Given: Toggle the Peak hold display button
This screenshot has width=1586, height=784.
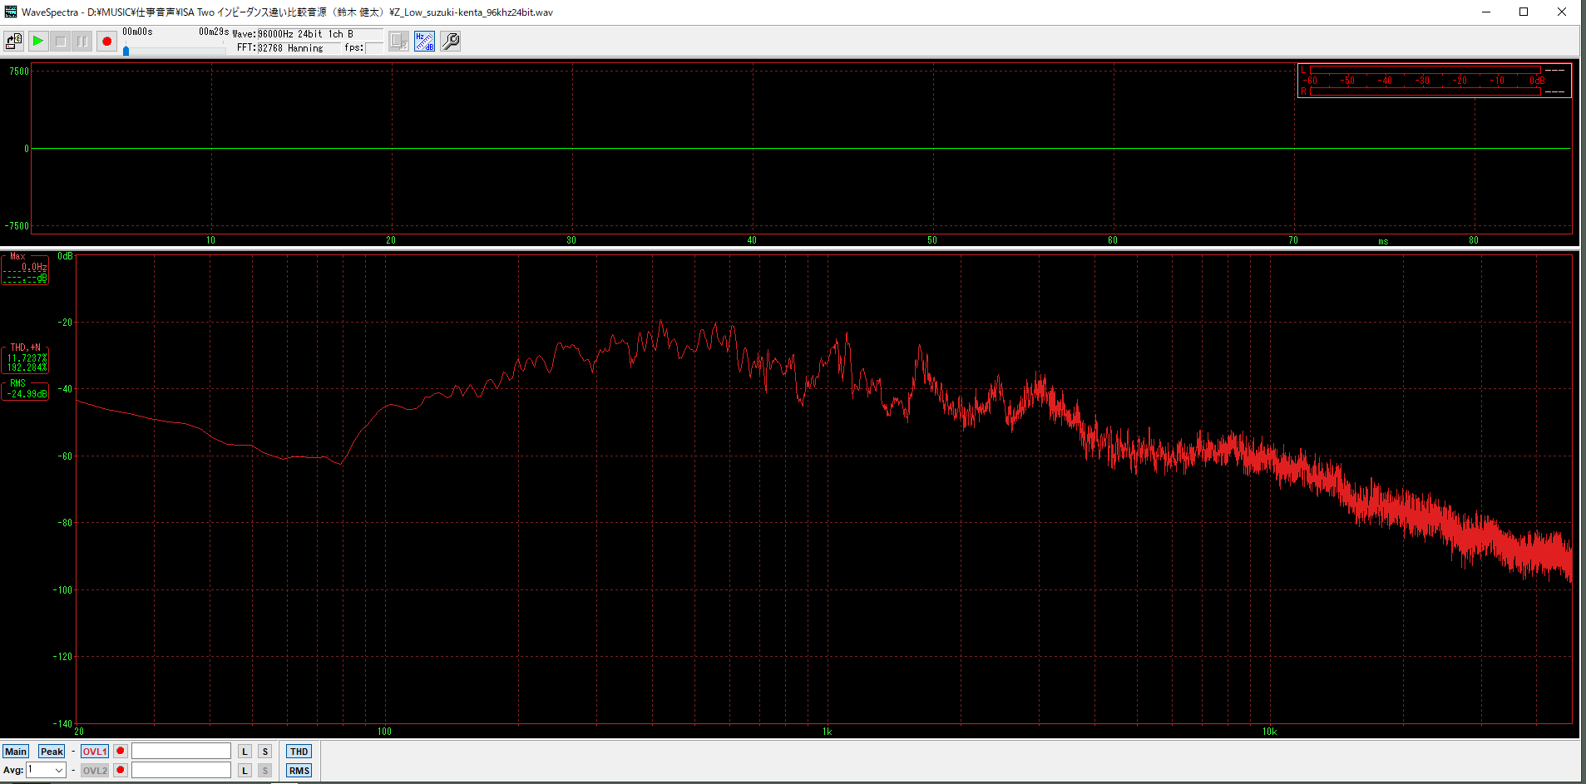Looking at the screenshot, I should coord(52,752).
